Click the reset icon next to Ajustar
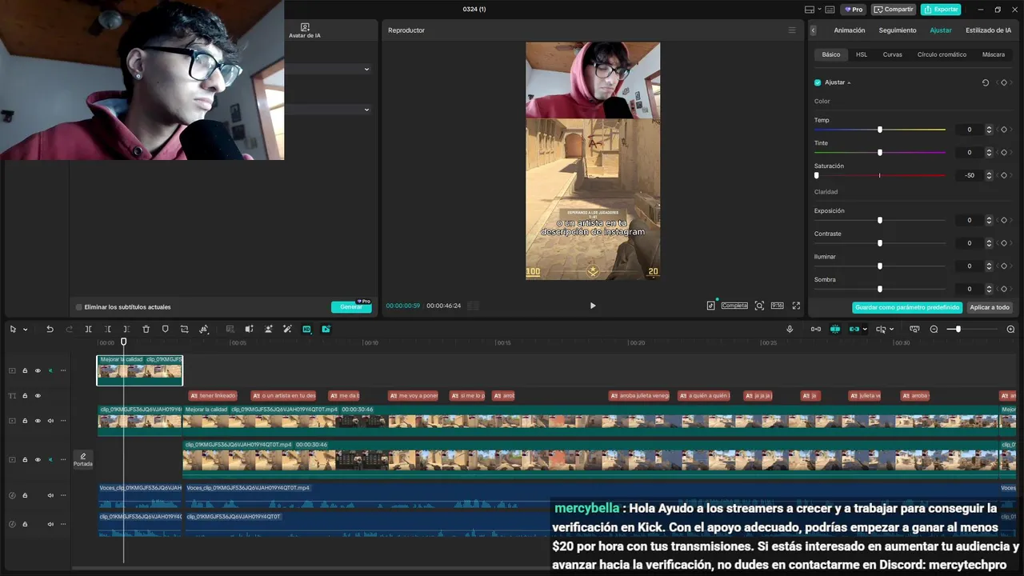This screenshot has height=576, width=1024. click(x=985, y=82)
